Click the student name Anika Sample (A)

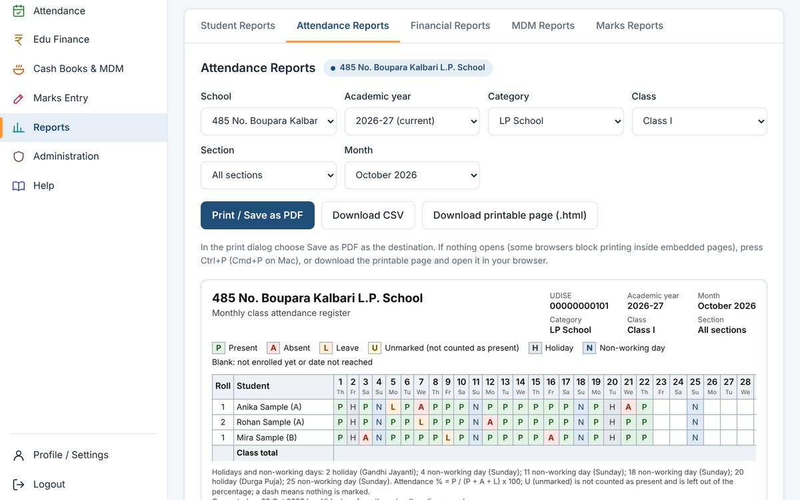click(269, 407)
